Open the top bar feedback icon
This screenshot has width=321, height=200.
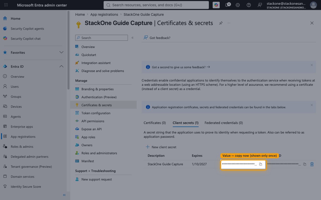coord(260,5)
